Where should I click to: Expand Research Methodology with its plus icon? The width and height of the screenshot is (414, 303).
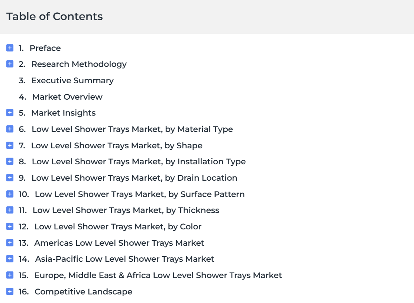tap(10, 64)
